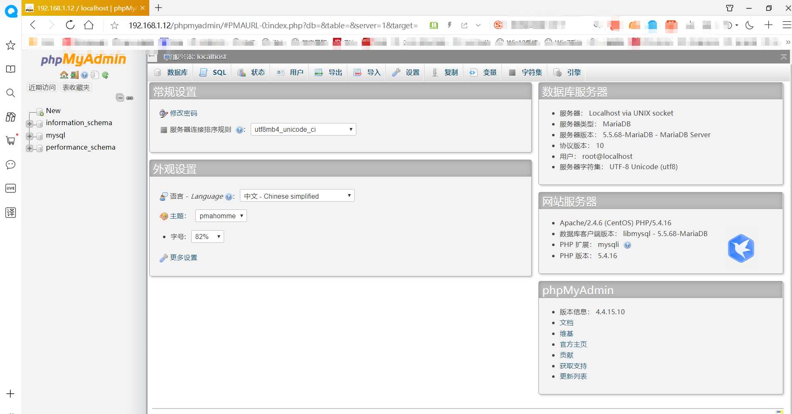792x414 pixels.
Task: Create new database via New tree item
Action: (x=53, y=111)
